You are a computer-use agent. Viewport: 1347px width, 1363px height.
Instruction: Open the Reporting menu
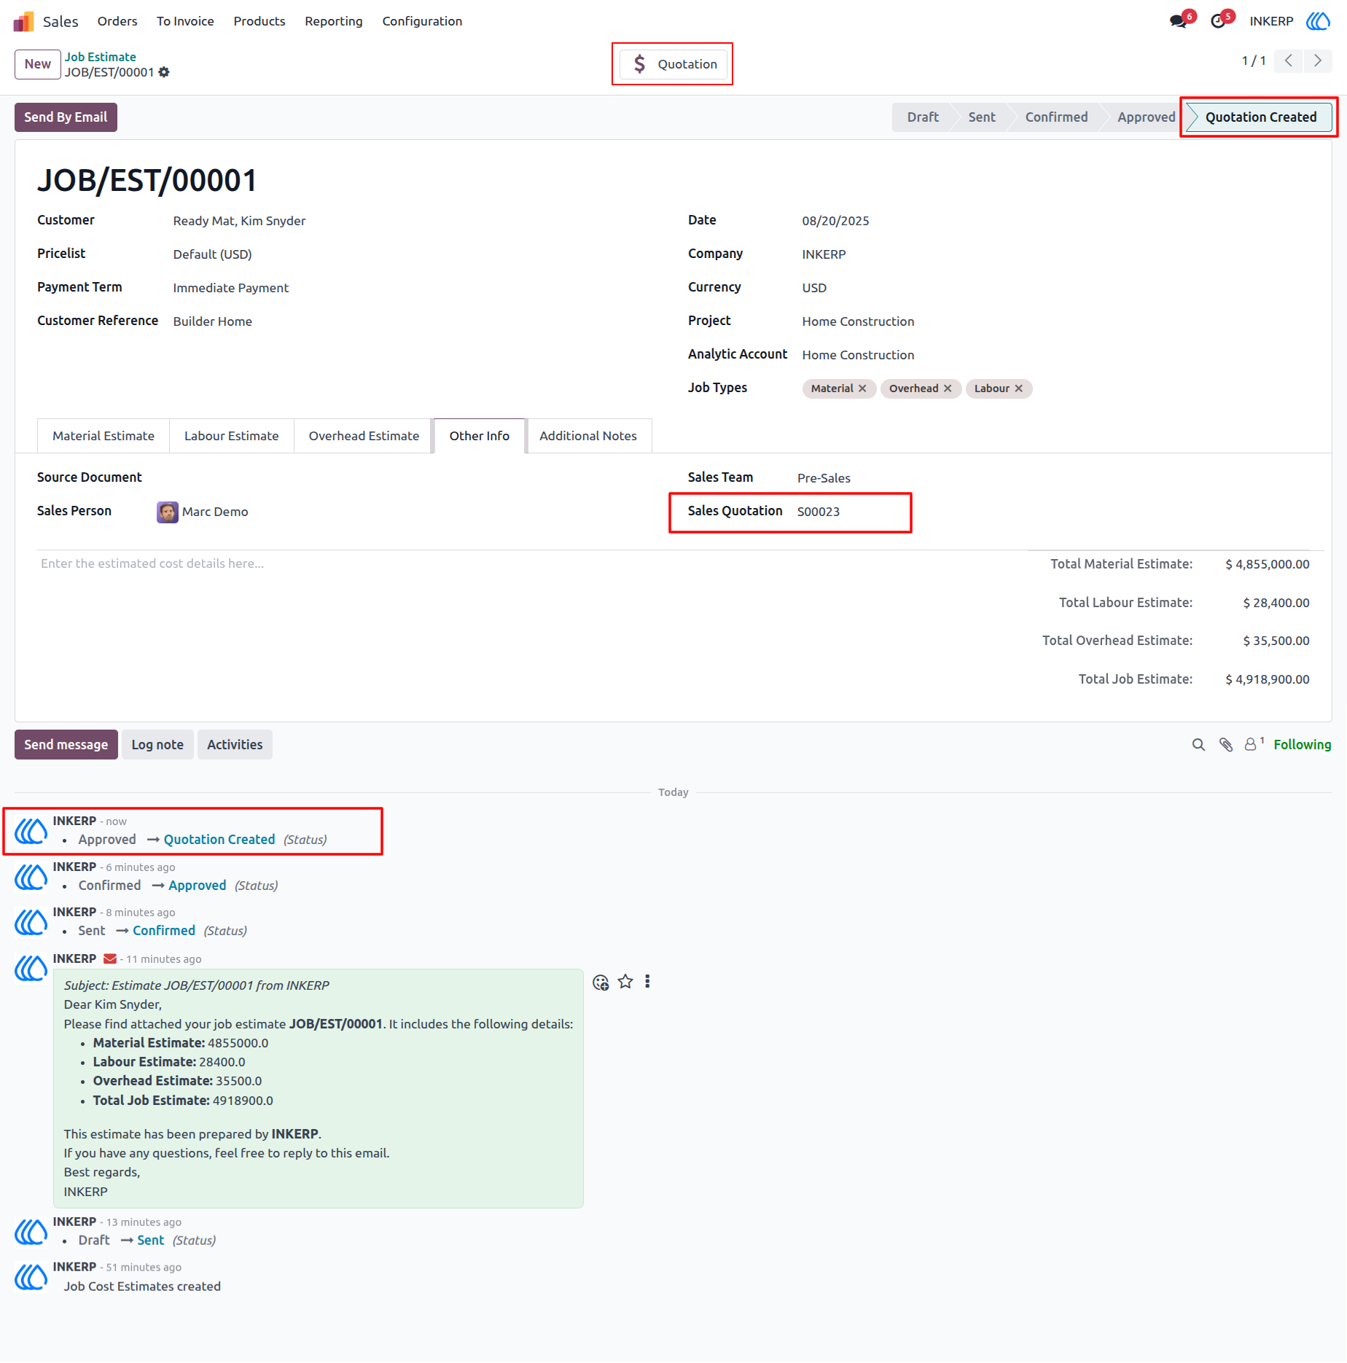(333, 21)
